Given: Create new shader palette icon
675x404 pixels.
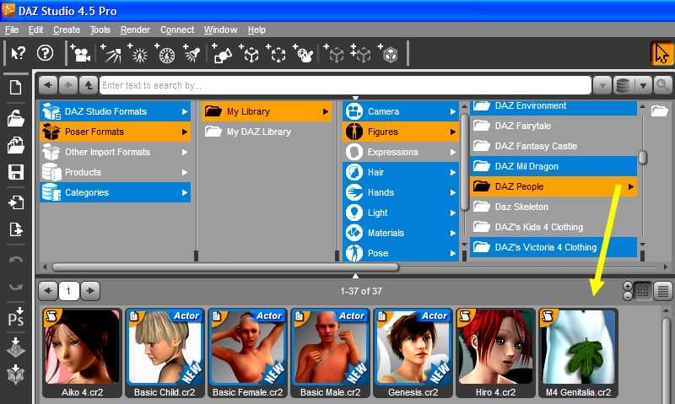Looking at the screenshot, I should (304, 53).
